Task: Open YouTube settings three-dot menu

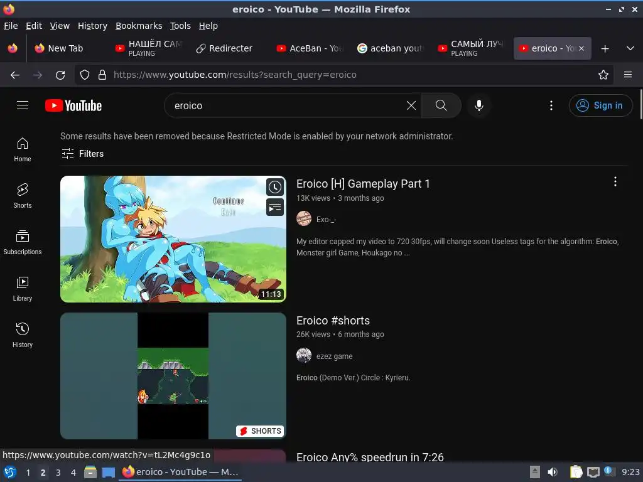Action: (x=551, y=105)
